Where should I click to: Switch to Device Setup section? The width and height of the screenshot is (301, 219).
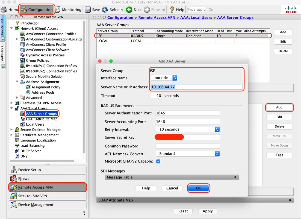(x=48, y=170)
